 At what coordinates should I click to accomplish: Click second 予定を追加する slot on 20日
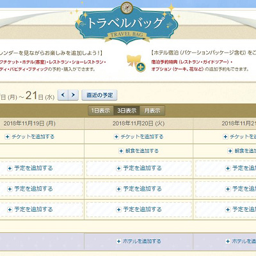(x=139, y=189)
